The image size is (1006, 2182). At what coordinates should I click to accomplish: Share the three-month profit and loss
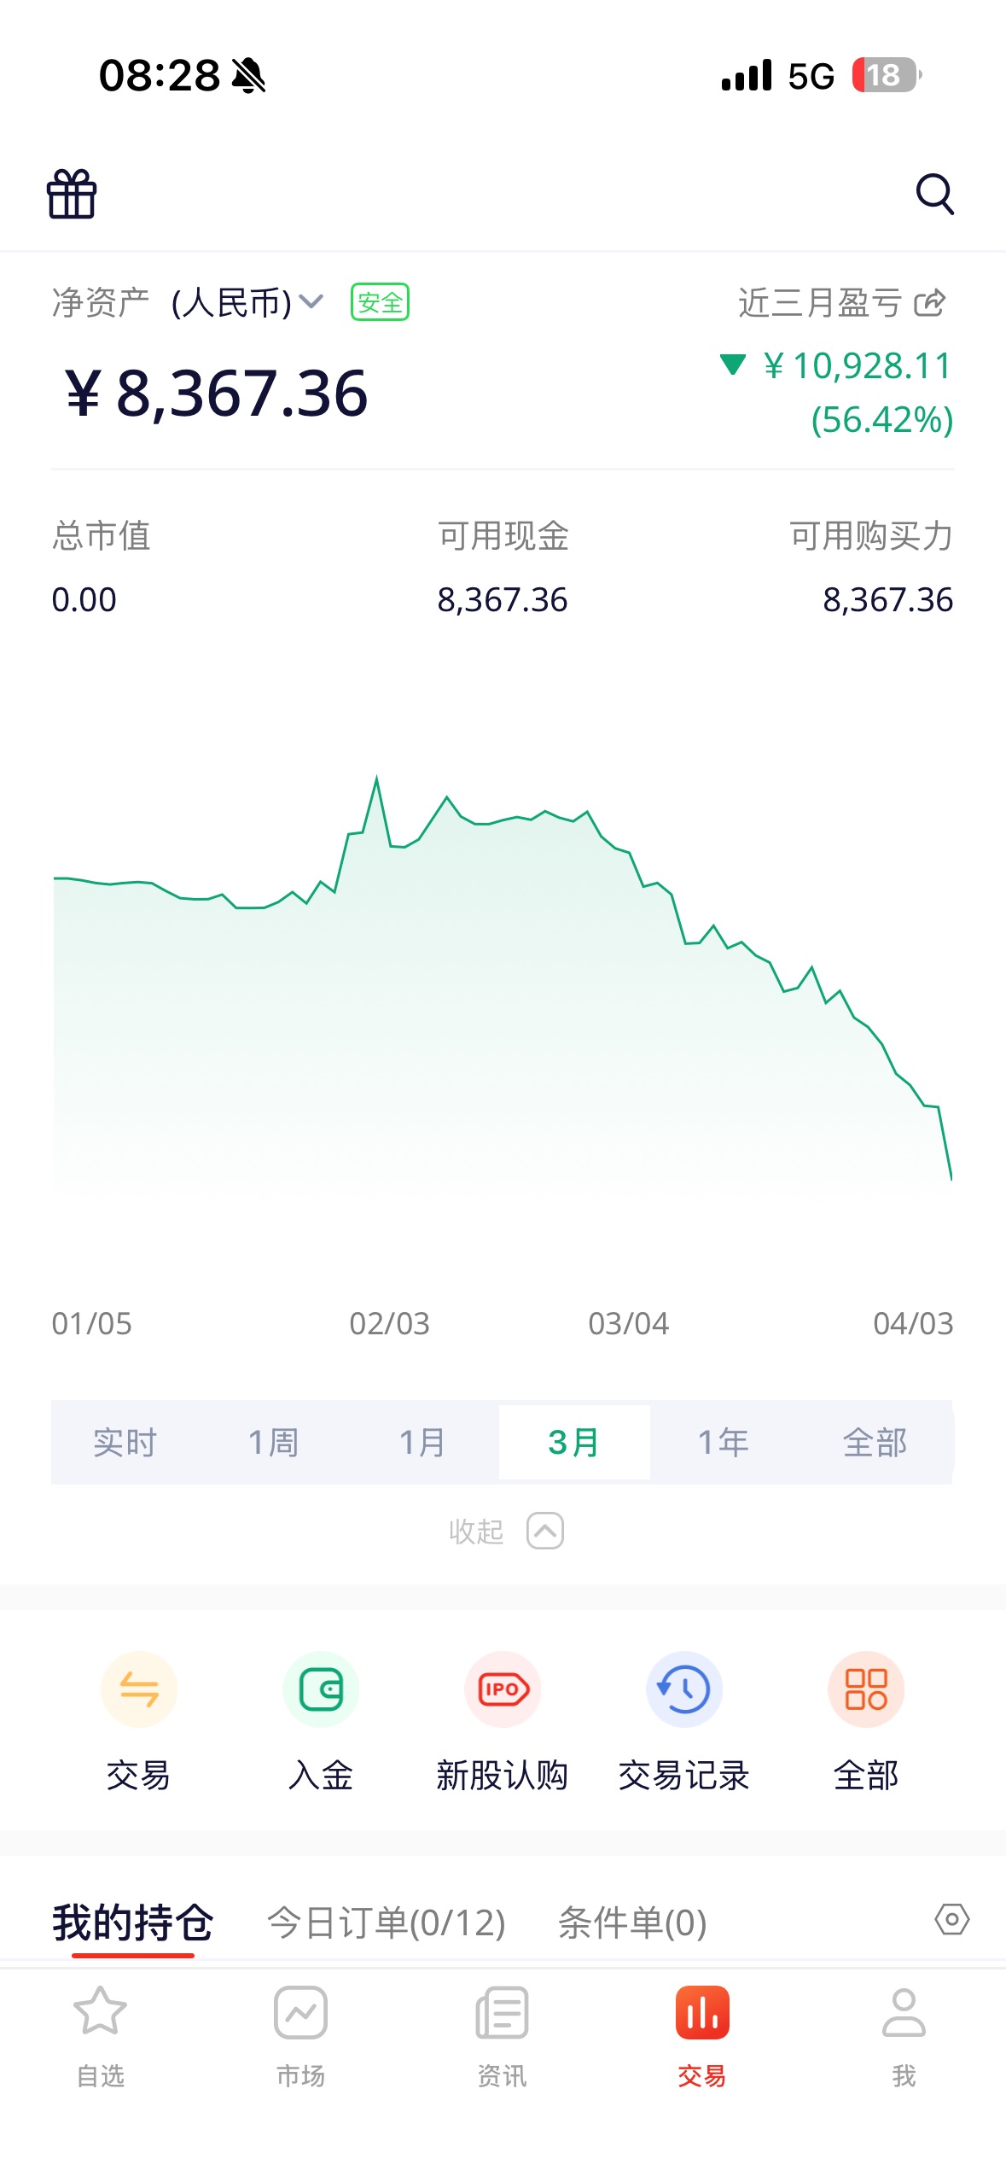[x=930, y=303]
